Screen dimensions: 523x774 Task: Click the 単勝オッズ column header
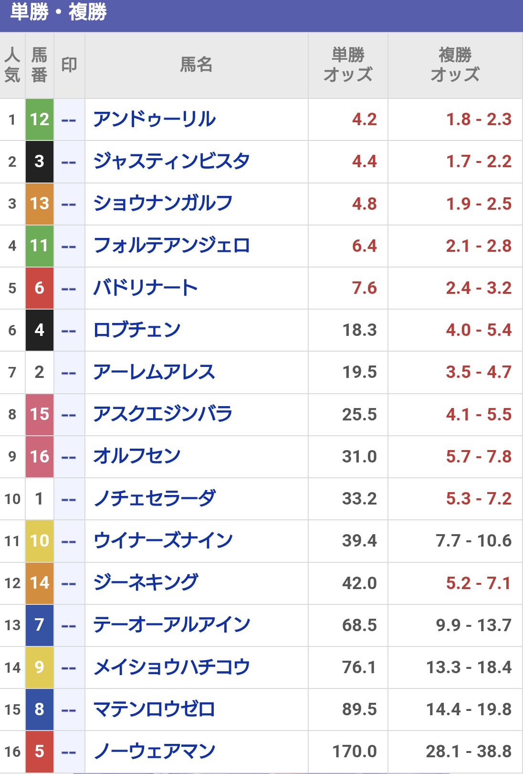tap(348, 65)
